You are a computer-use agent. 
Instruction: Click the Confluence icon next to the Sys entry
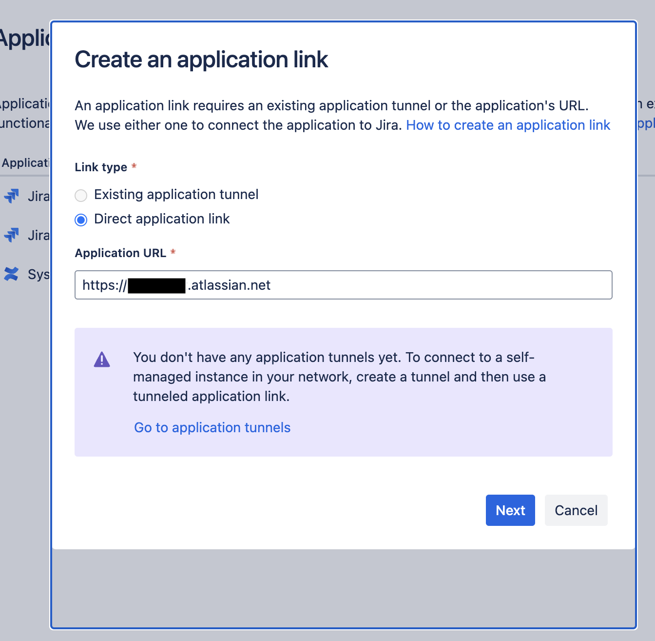tap(11, 274)
